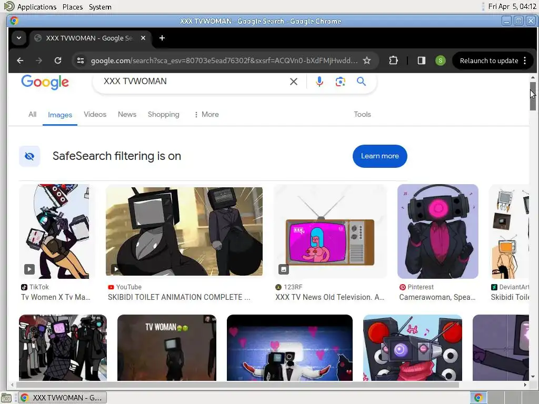
Task: Click the Pinterest source label
Action: (417, 287)
